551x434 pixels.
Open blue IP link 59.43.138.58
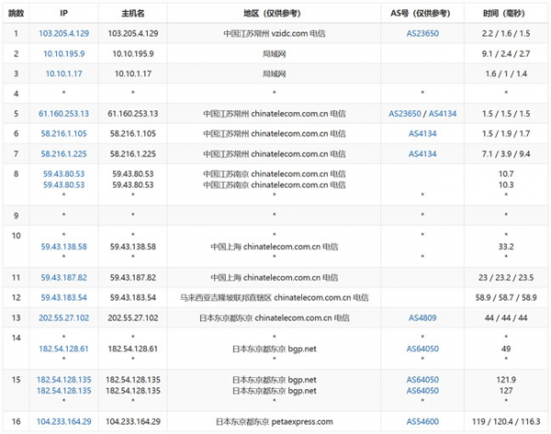tap(63, 246)
